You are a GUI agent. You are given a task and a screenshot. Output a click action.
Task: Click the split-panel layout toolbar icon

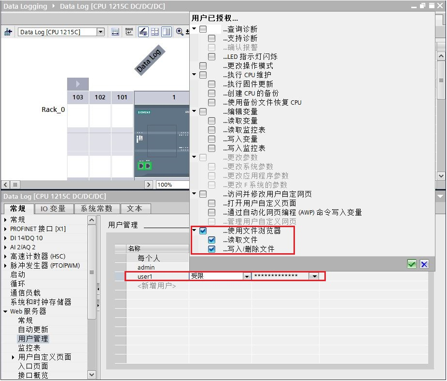click(x=167, y=32)
